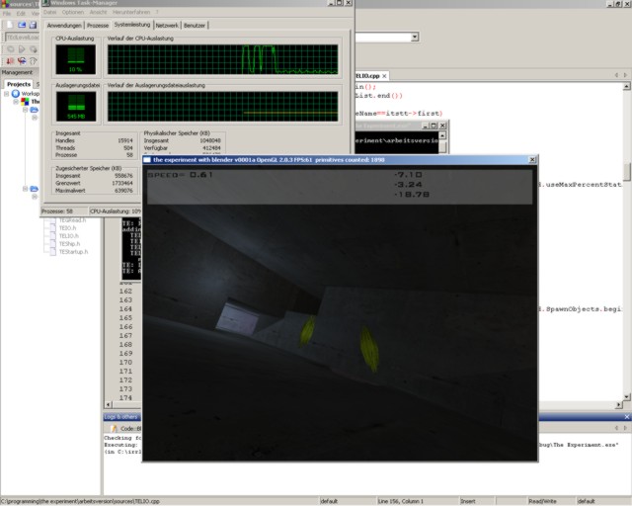Open the Datei menu in Task Manager
The width and height of the screenshot is (632, 506).
[x=50, y=12]
